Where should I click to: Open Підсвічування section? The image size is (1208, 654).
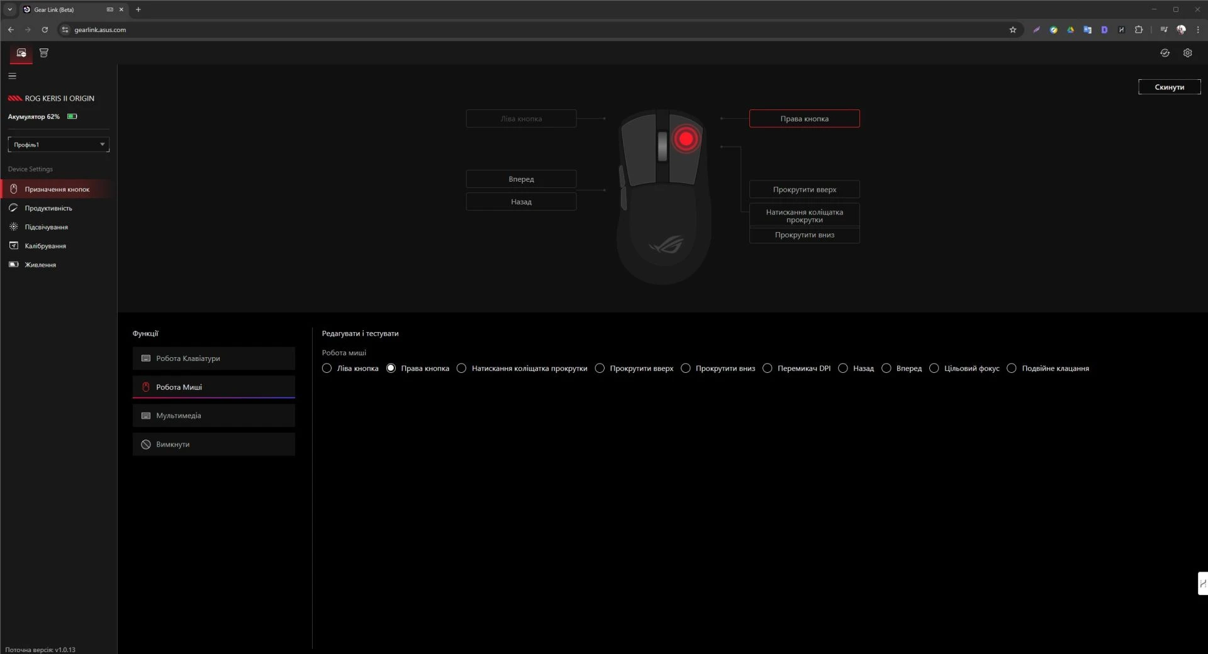(58, 227)
